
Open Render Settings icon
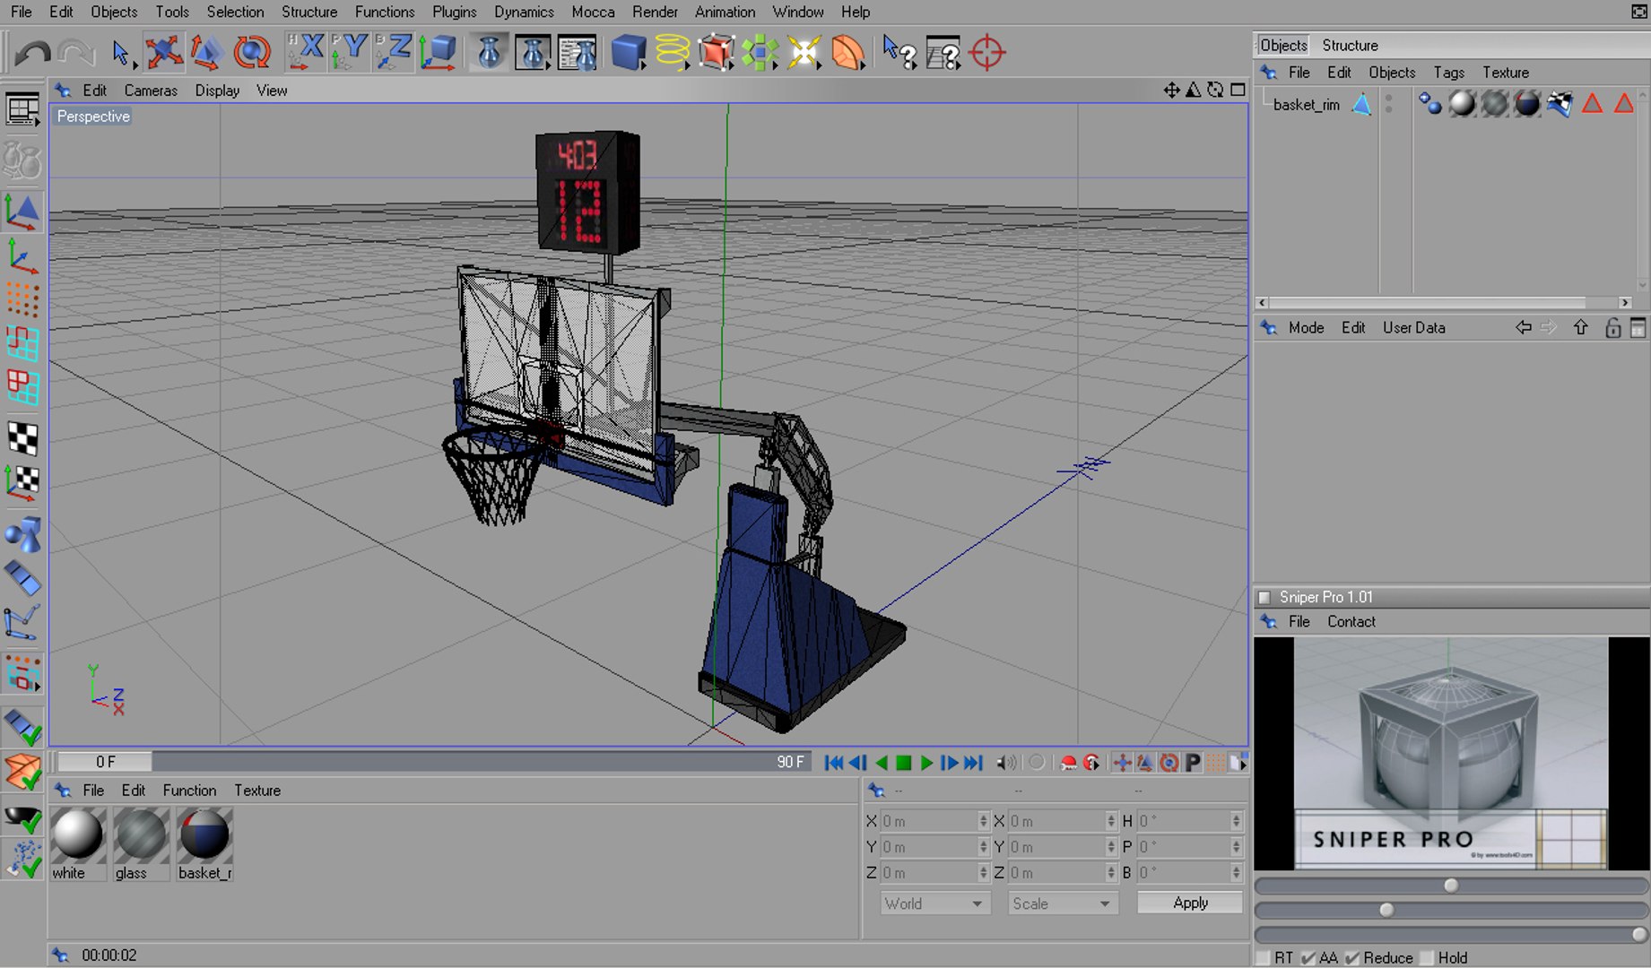click(x=577, y=53)
